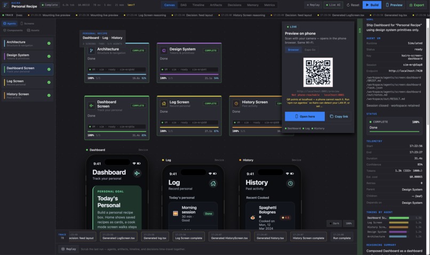Select Log Screen agent in sidebar
This screenshot has width=430, height=255.
[27, 83]
